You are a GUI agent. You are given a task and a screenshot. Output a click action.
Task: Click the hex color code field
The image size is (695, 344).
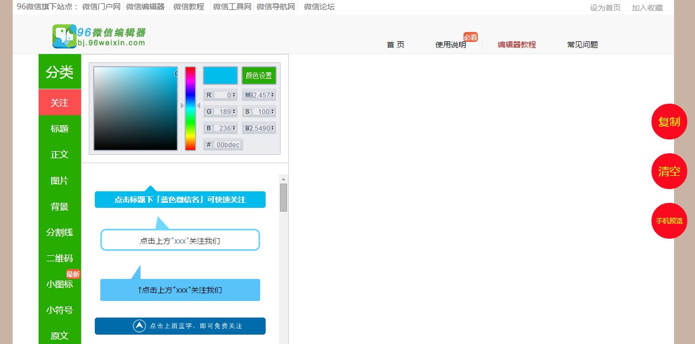227,144
